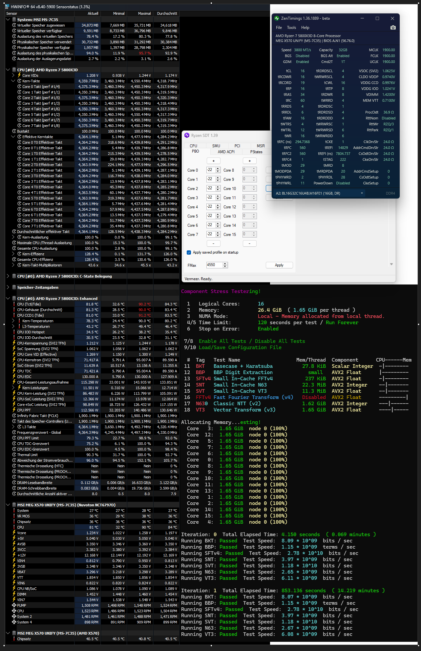This screenshot has height=651, width=421.
Task: Click lightning icon beside Vcore row
Action: click(x=14, y=533)
